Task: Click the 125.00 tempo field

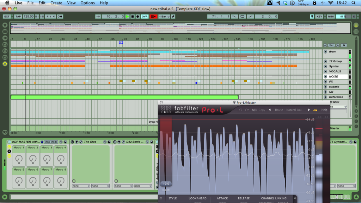Action: pyautogui.click(x=29, y=17)
